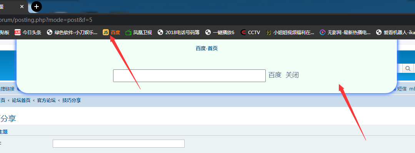Close the current browser tab
The width and height of the screenshot is (415, 153).
pos(22,7)
